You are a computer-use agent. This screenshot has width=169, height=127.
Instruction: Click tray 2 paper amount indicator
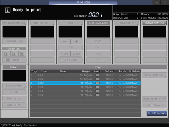98,79
